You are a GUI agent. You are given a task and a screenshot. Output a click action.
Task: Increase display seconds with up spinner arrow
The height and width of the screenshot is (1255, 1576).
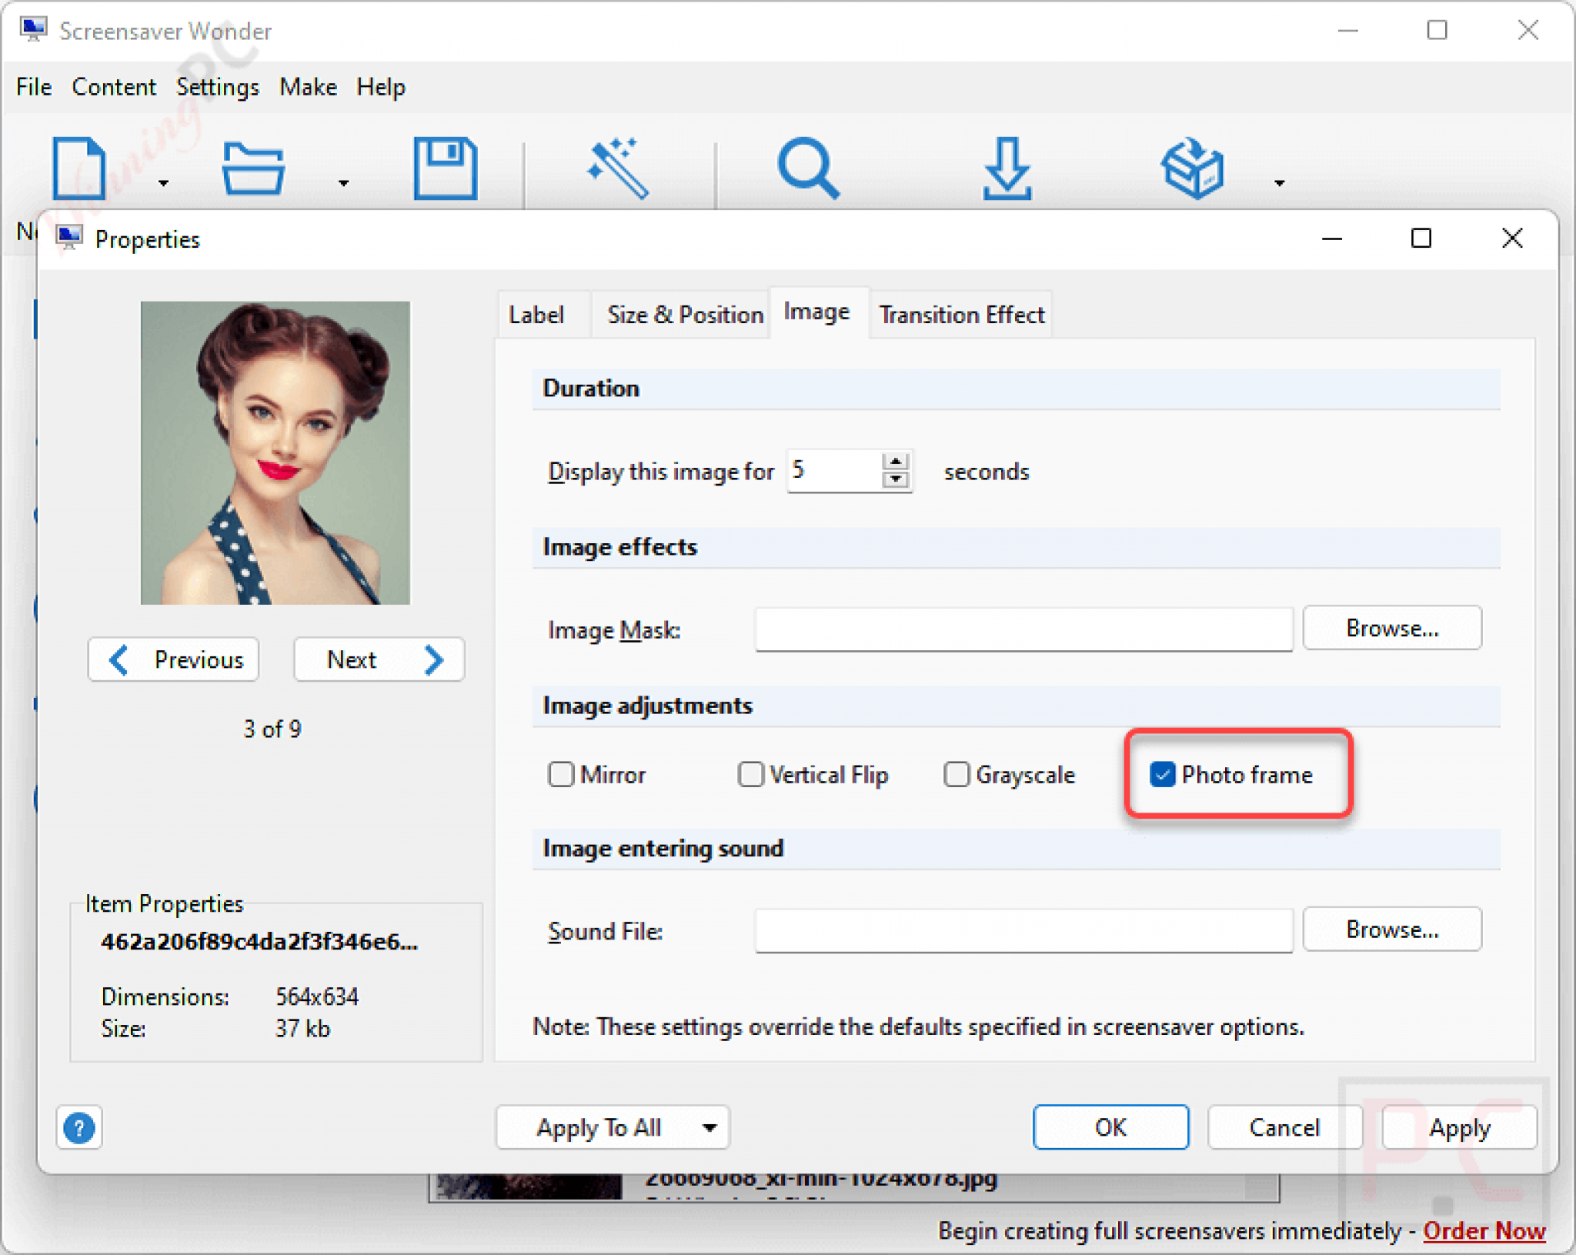895,461
